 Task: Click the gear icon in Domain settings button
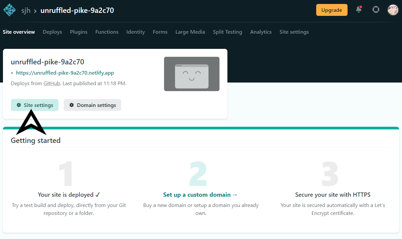72,105
